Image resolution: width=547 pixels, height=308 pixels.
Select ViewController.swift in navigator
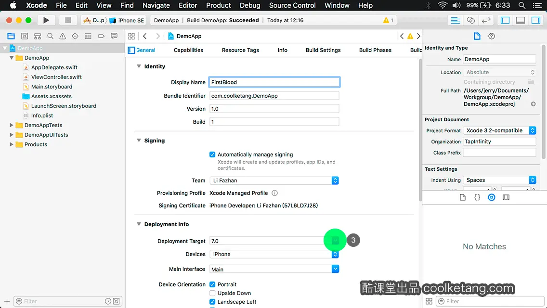(x=56, y=77)
